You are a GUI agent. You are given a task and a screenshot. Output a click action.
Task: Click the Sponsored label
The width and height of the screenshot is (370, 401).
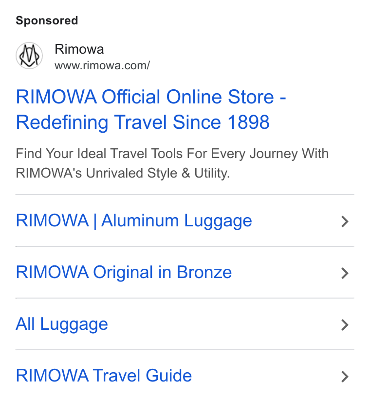click(47, 20)
